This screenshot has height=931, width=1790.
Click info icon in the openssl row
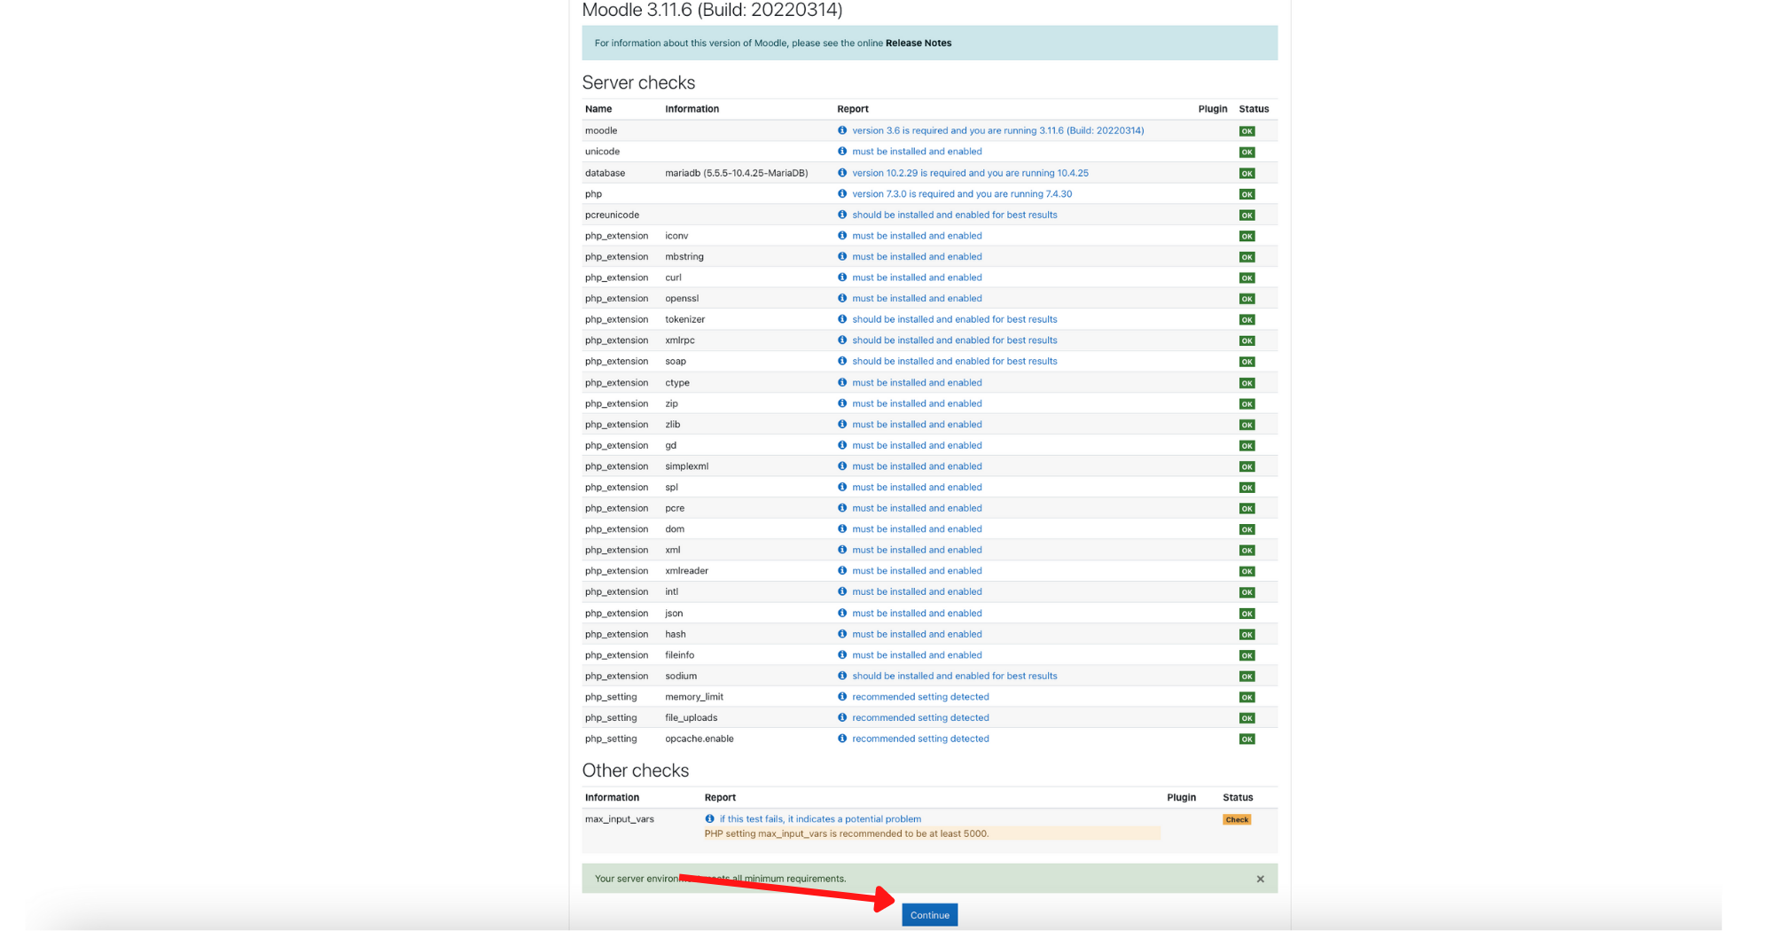[x=842, y=298]
